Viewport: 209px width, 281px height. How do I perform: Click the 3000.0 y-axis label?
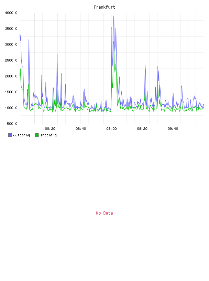tap(11, 44)
